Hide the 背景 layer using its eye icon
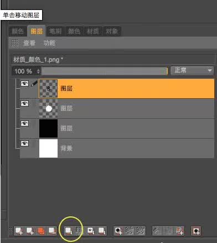Image resolution: width=217 pixels, height=243 pixels. [24, 143]
